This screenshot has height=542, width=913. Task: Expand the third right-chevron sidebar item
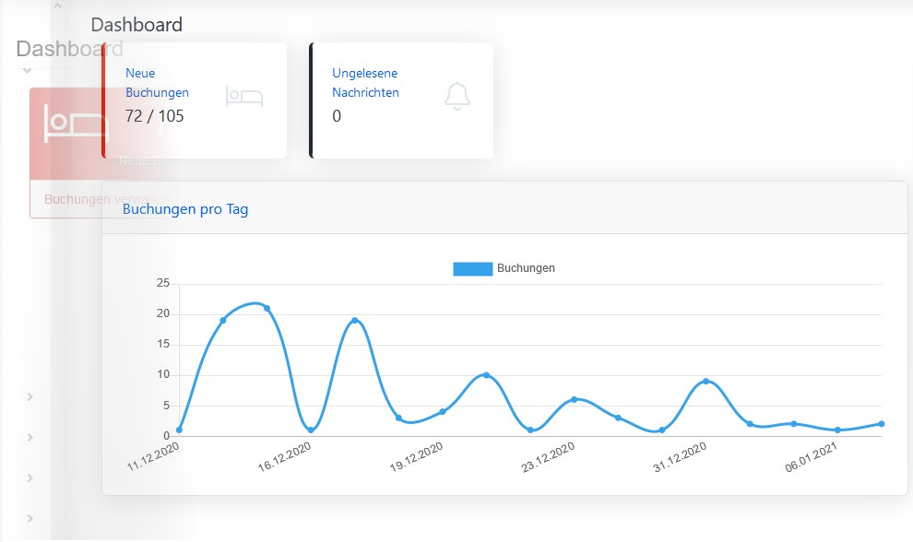coord(30,477)
